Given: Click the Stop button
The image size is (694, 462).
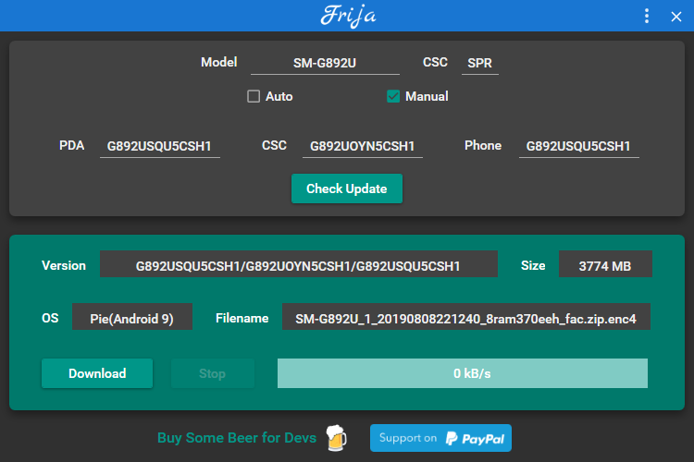Looking at the screenshot, I should click(x=212, y=373).
